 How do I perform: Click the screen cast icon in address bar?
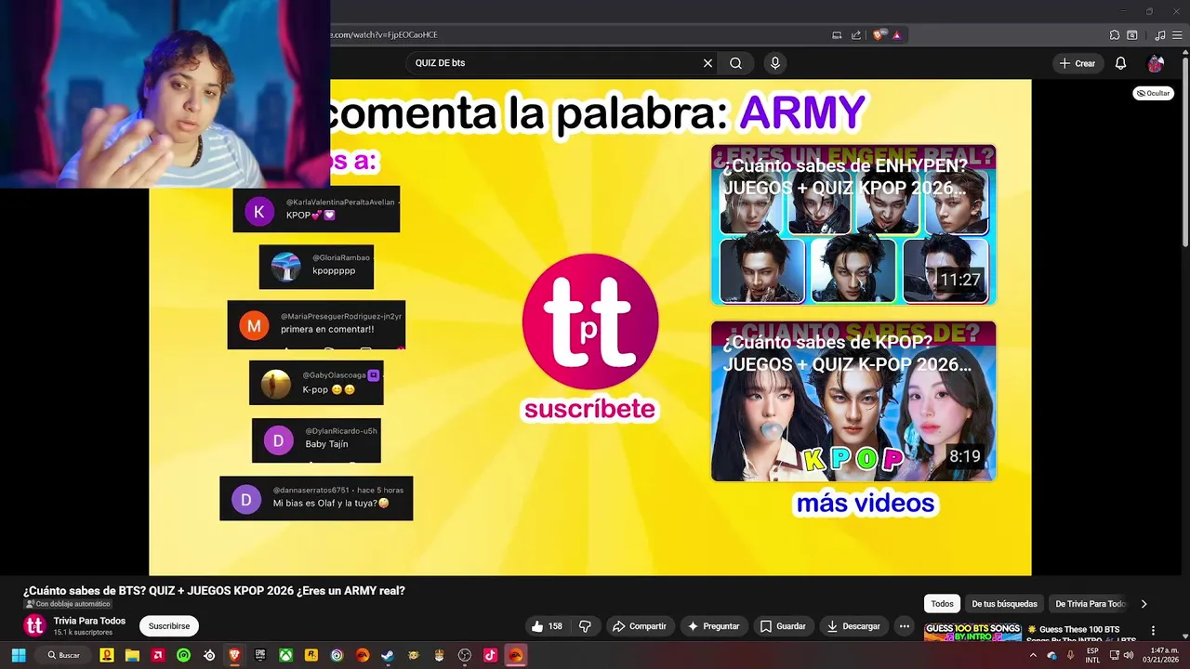(x=838, y=35)
